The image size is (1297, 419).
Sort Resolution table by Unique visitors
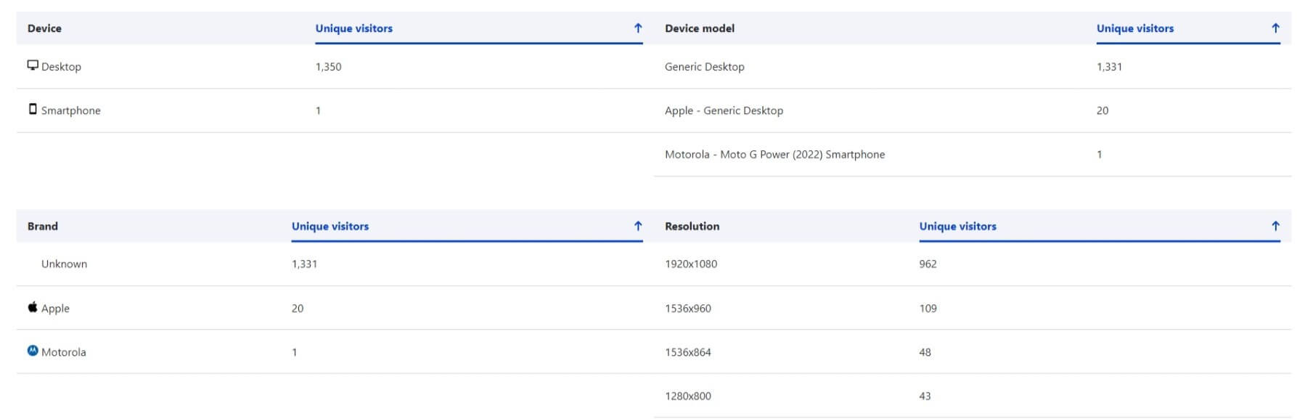click(x=957, y=226)
